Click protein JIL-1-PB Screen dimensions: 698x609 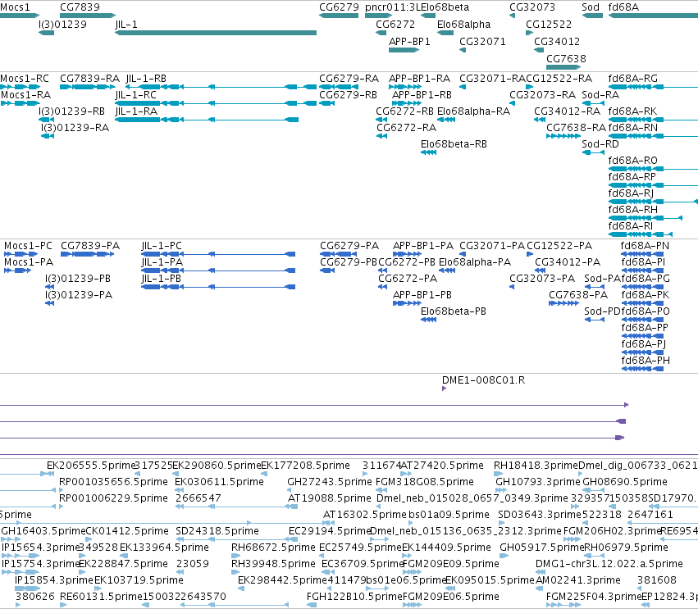tap(218, 287)
